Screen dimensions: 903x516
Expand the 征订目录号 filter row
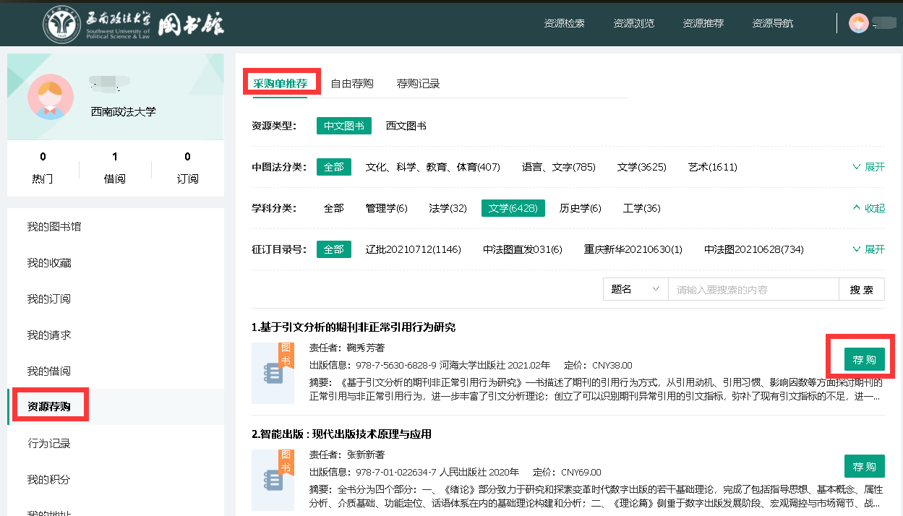pyautogui.click(x=868, y=249)
